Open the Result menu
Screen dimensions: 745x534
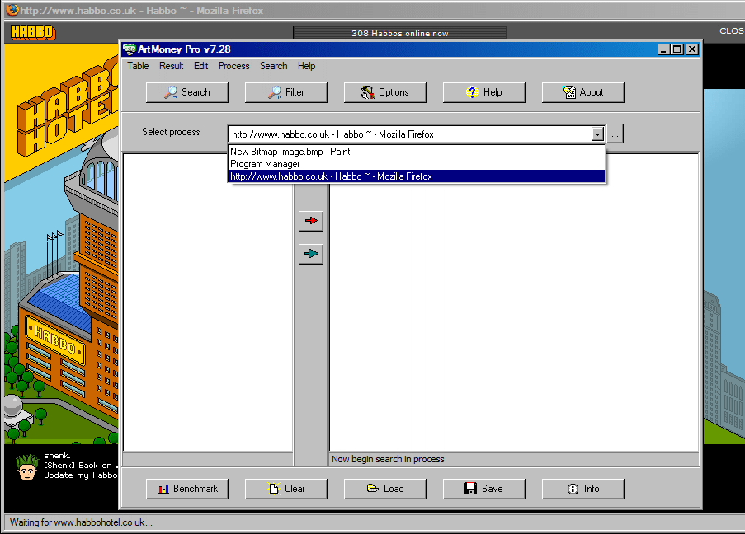[171, 66]
